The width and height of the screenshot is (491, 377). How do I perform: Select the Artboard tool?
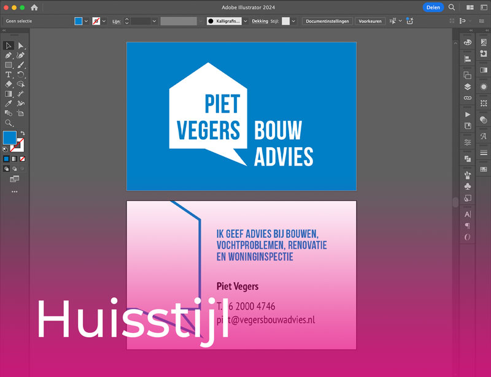click(21, 113)
